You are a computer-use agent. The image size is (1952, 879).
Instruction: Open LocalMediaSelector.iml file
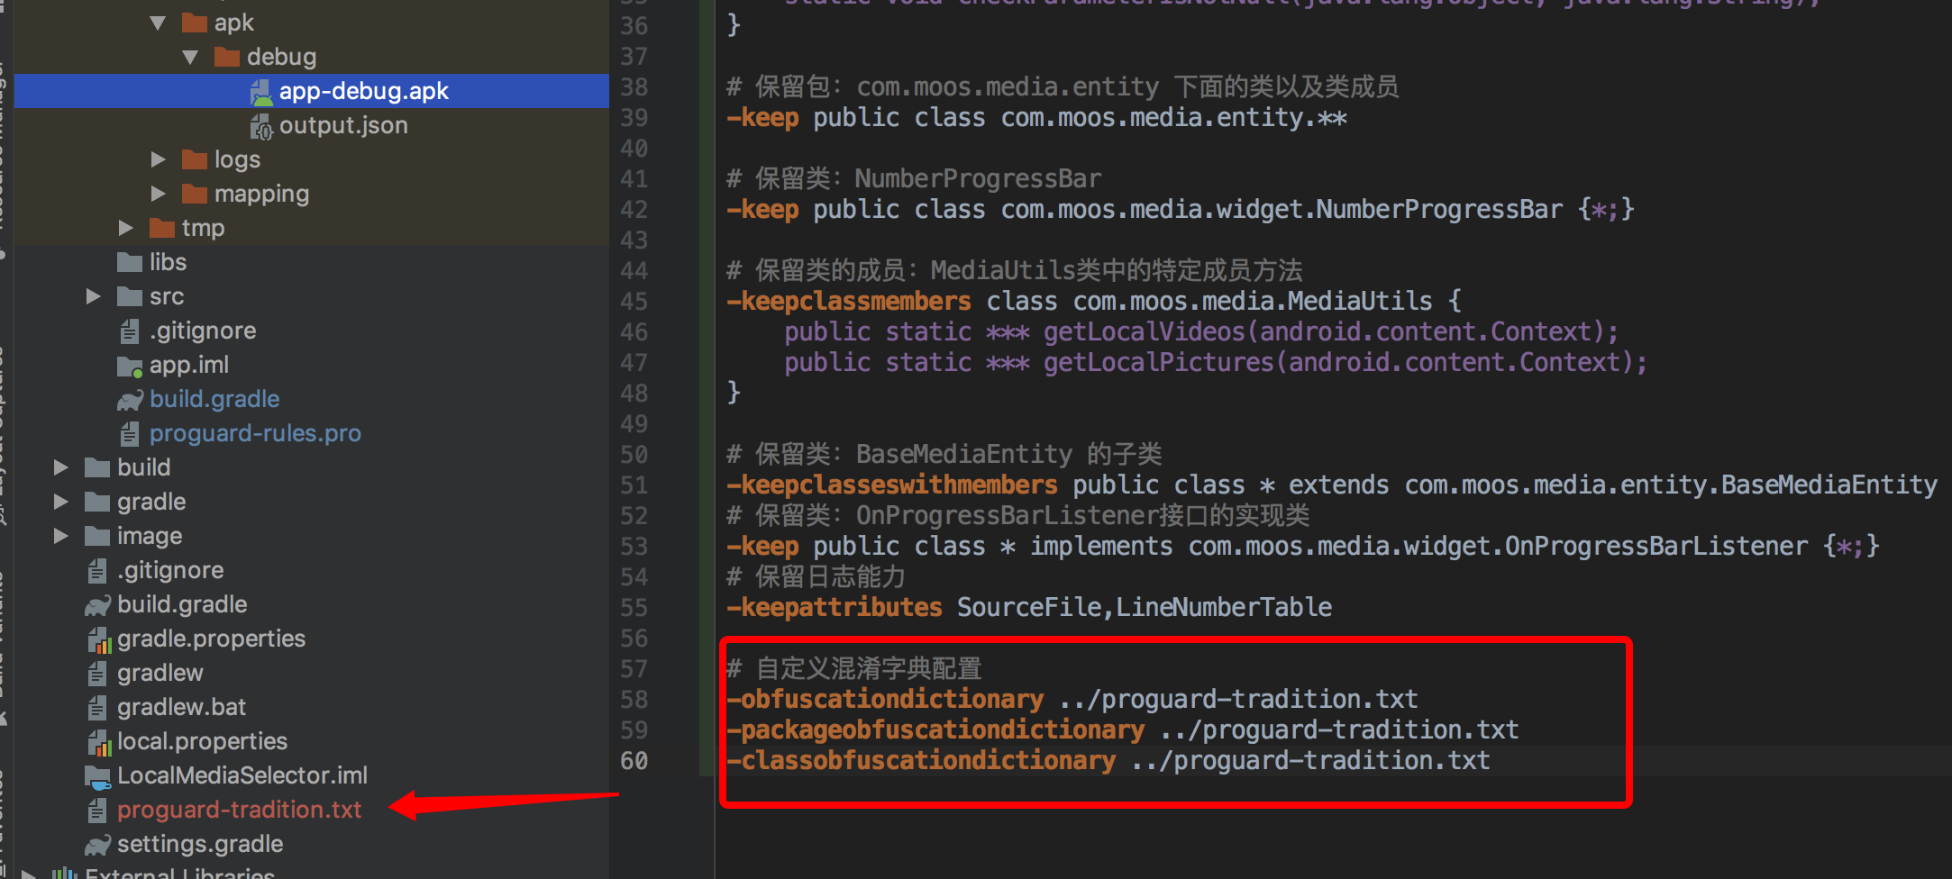[242, 775]
